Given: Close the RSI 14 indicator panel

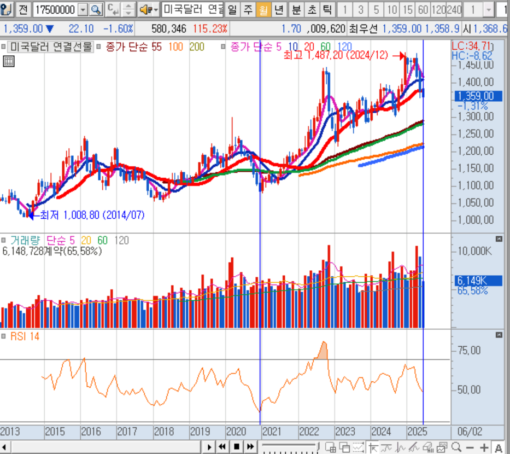Looking at the screenshot, I should tap(499, 335).
